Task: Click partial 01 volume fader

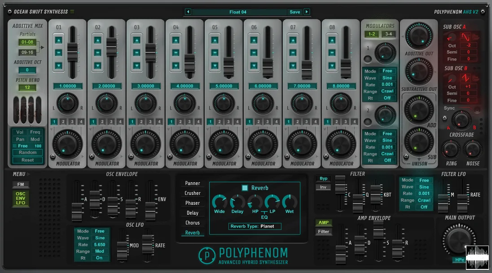Action: click(72, 52)
